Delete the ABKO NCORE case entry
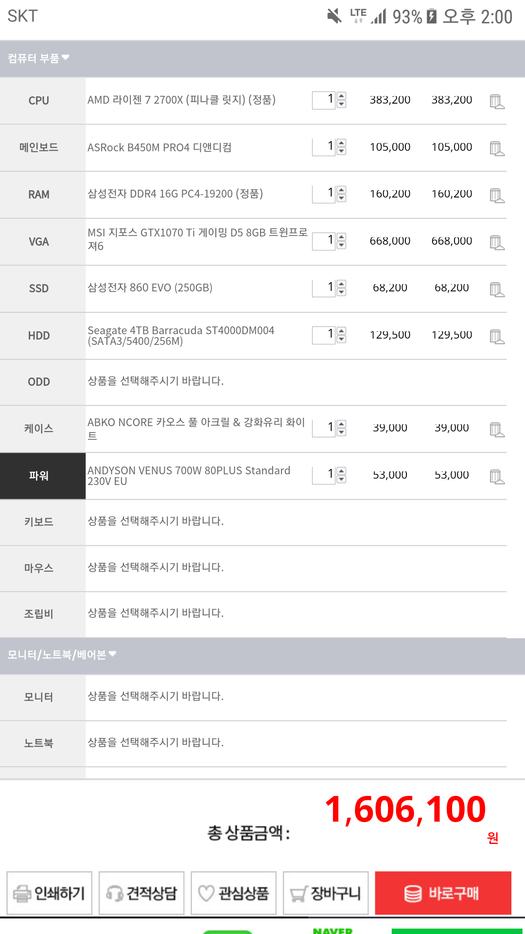Image resolution: width=525 pixels, height=934 pixels. [x=497, y=430]
